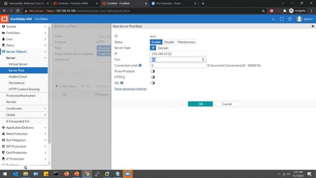
Task: Click the Cancel button
Action: (x=227, y=104)
